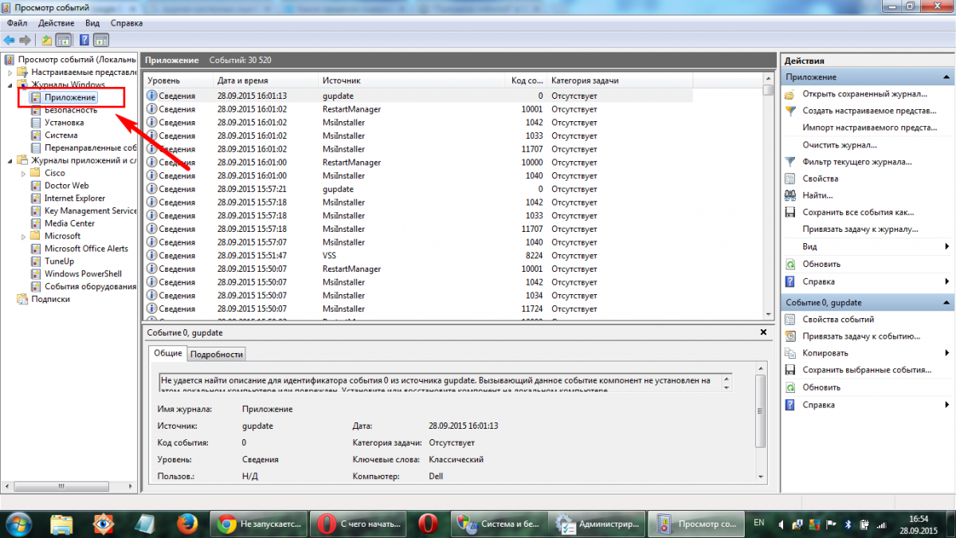Expand the Настраиваемые представления node

click(10, 72)
